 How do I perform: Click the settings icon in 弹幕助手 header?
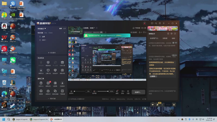point(171,34)
